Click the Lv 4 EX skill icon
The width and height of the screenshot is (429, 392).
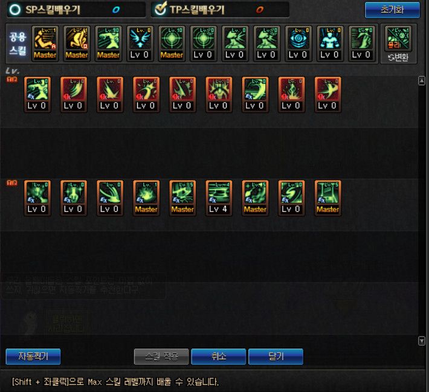pyautogui.click(x=219, y=198)
